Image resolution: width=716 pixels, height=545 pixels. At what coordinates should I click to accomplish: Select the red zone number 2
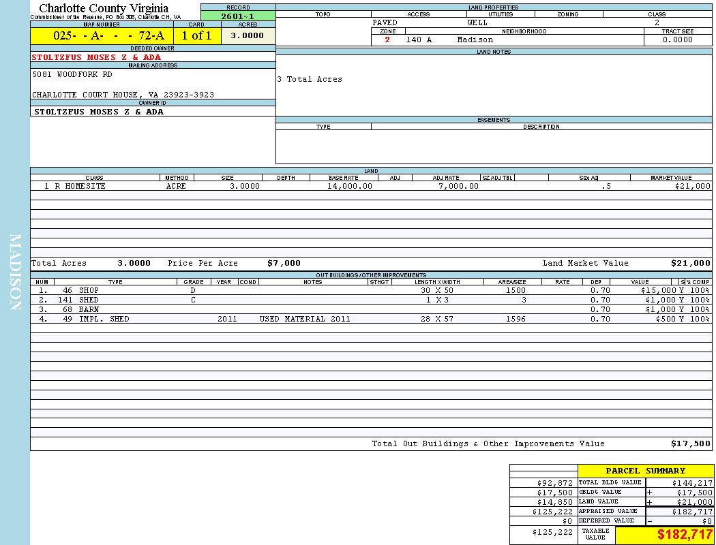[x=387, y=40]
